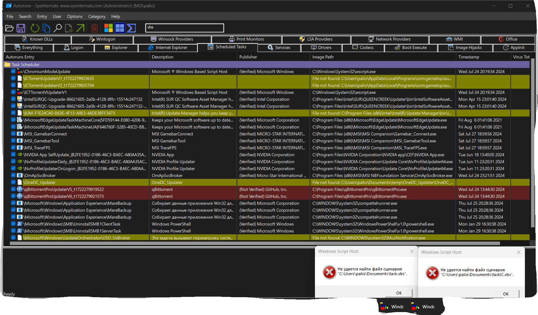Click the red Delete trash icon
538x315 pixels.
pos(94,28)
